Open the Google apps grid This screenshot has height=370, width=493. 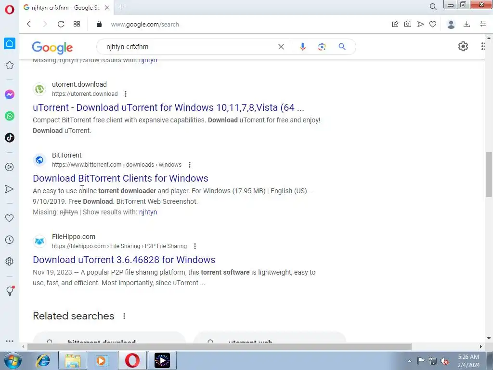click(483, 47)
